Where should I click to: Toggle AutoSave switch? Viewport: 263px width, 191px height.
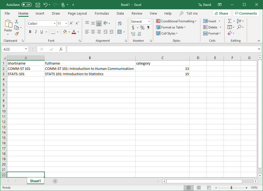26,5
